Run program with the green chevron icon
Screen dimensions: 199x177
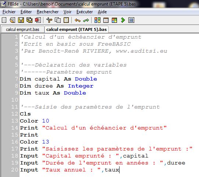coord(123,20)
